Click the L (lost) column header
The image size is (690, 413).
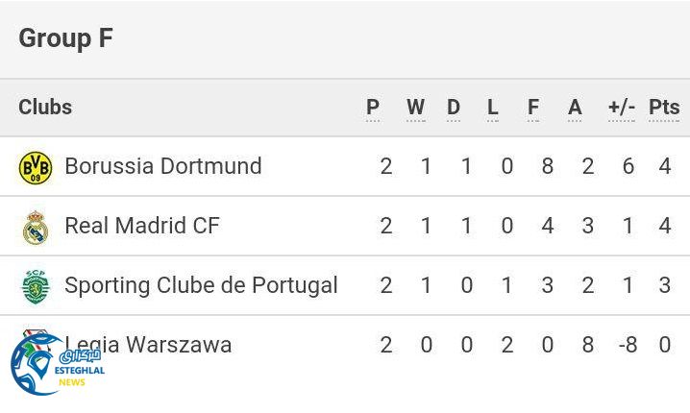[493, 108]
